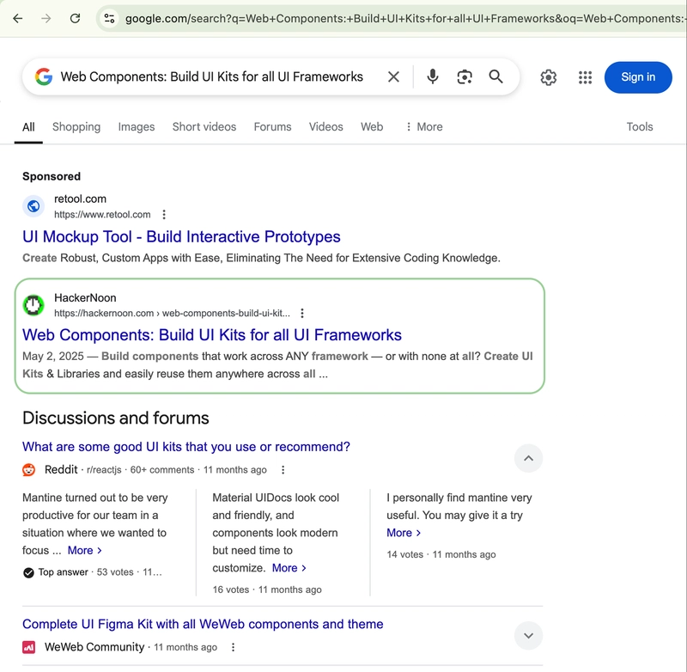Viewport: 687px width, 672px height.
Task: Click the browser forward arrow
Action: (x=46, y=18)
